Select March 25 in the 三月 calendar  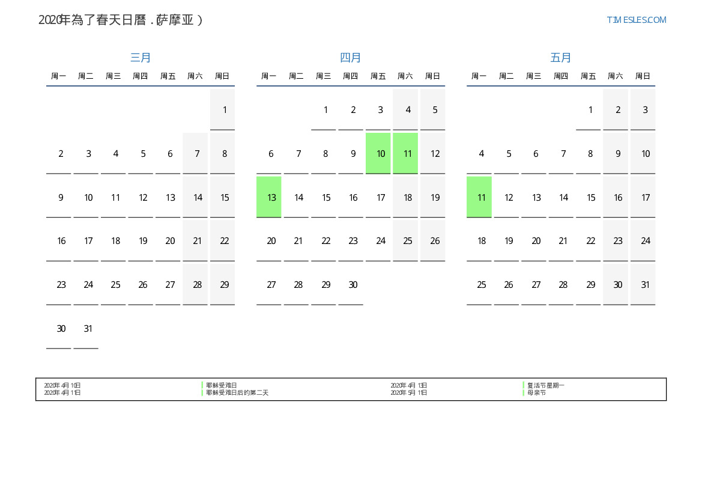pos(113,285)
